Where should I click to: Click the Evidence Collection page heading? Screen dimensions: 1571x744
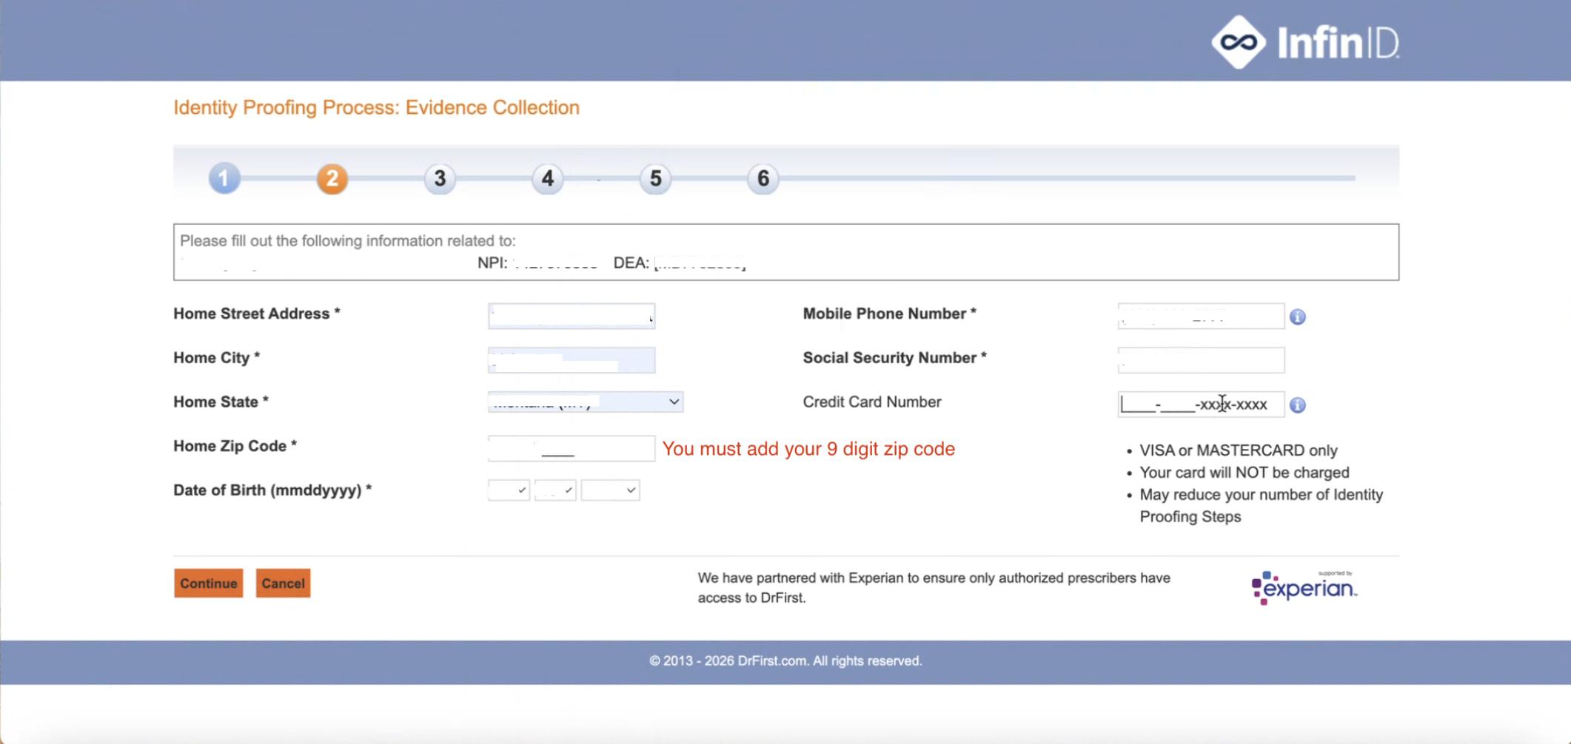[x=376, y=107]
